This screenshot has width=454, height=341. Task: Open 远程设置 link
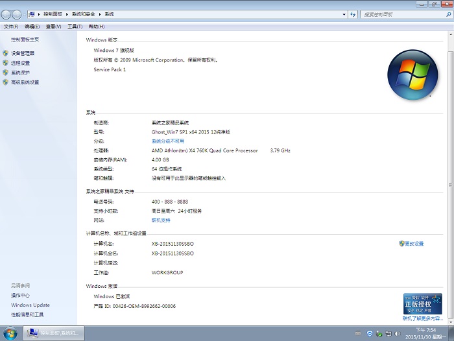(20, 63)
